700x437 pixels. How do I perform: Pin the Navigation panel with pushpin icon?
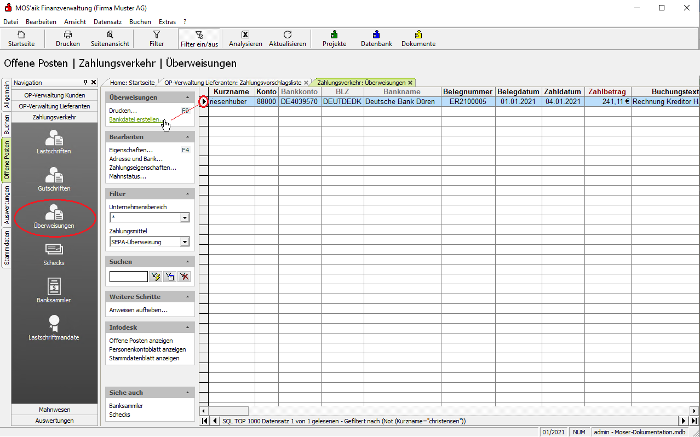click(85, 82)
